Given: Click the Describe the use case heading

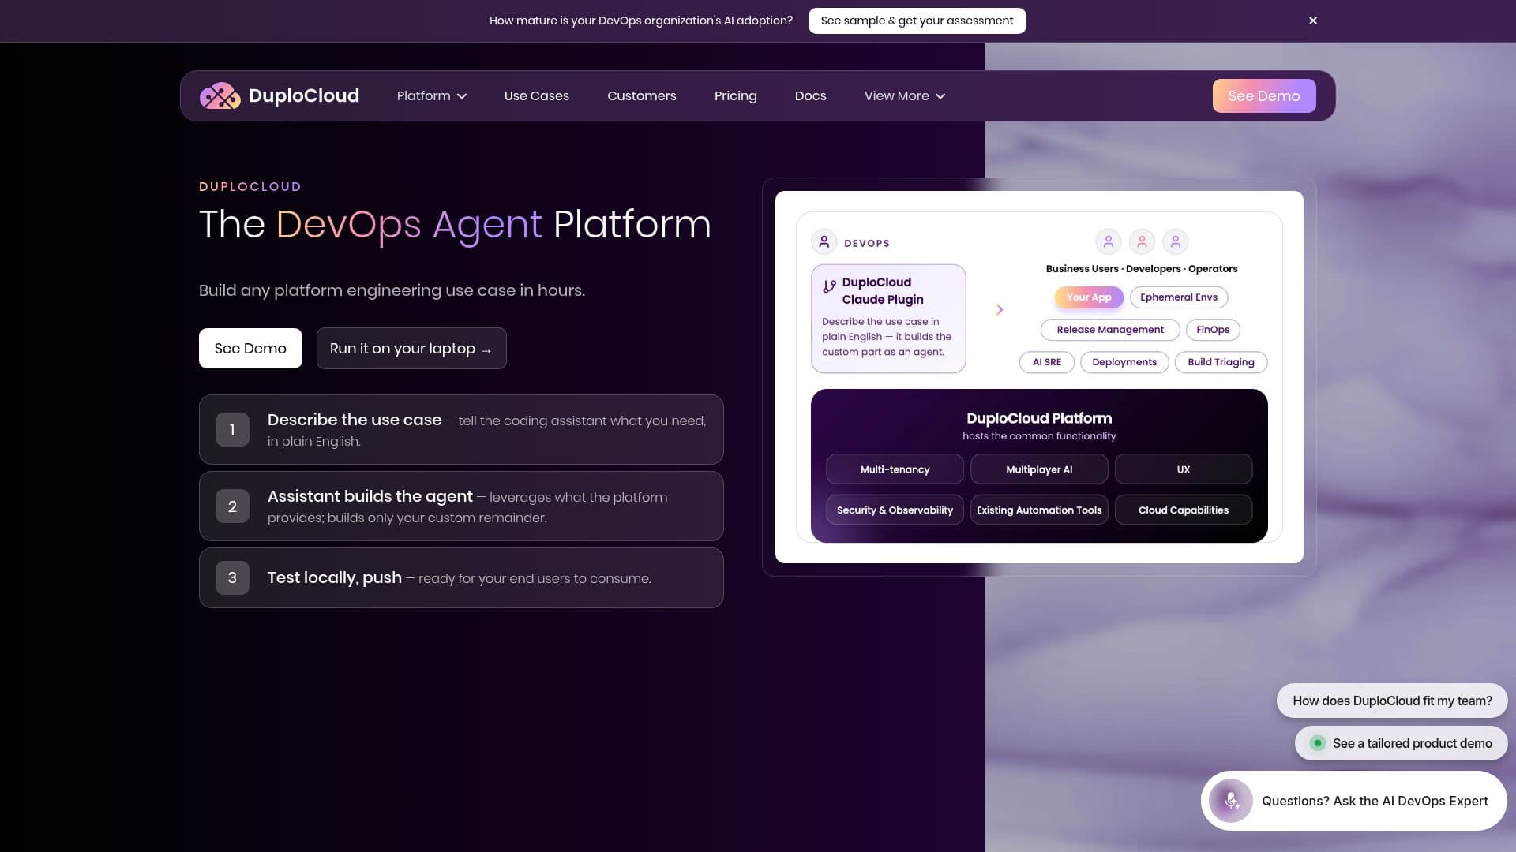Looking at the screenshot, I should 355,420.
